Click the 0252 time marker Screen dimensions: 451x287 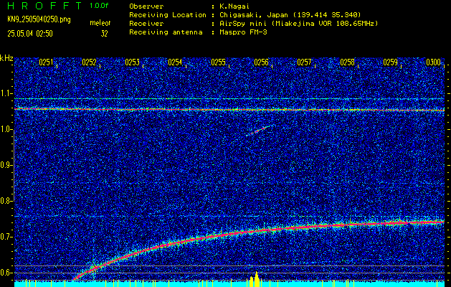click(x=89, y=62)
